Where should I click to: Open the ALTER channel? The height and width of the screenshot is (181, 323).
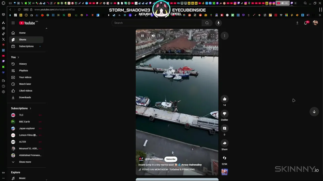click(x=26, y=142)
